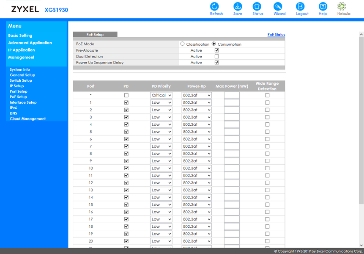Open the Management menu
This screenshot has width=364, height=254.
21,57
